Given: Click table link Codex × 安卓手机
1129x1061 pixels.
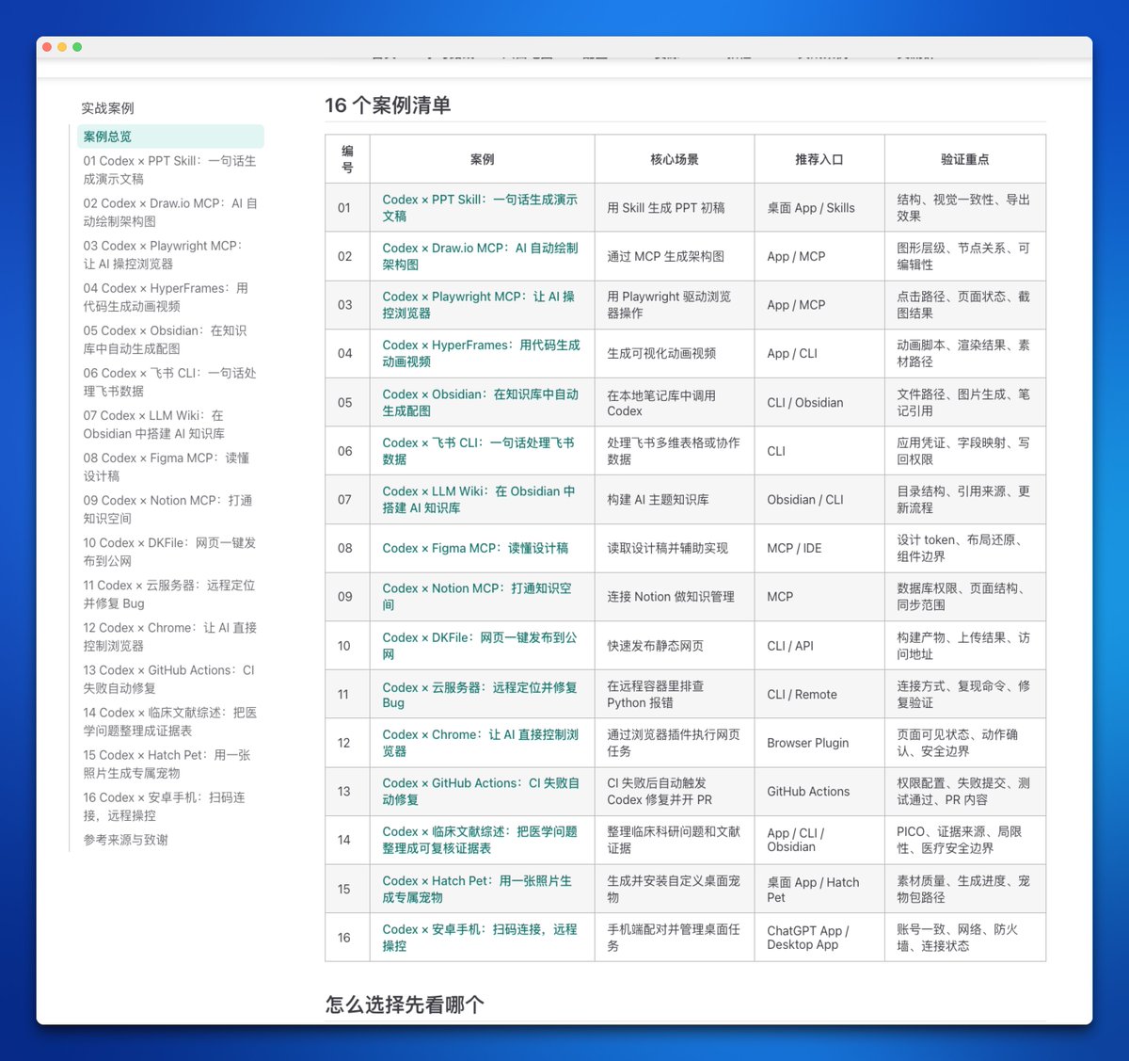Looking at the screenshot, I should 480,937.
